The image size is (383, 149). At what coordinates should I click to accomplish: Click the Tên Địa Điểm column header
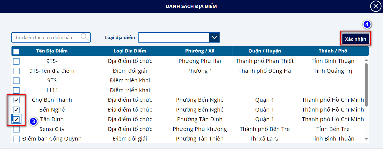point(52,51)
